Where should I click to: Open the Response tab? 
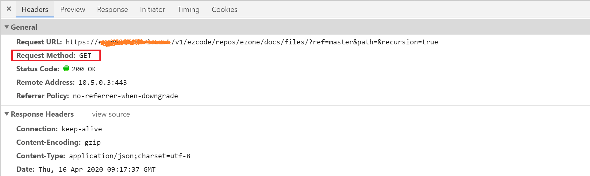[112, 9]
